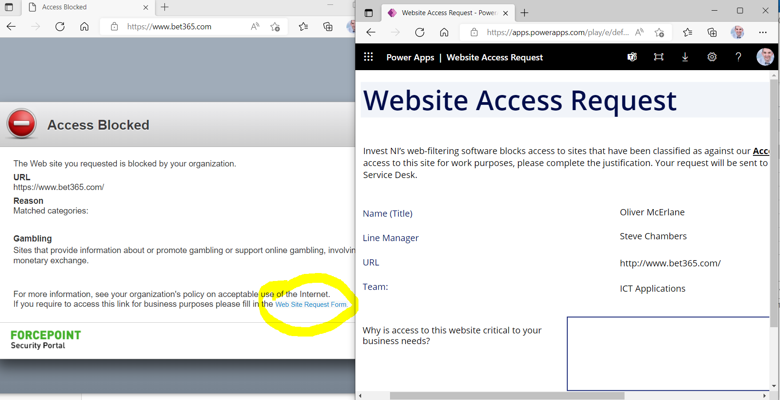The height and width of the screenshot is (400, 780).
Task: Click the Teams icon in Power Apps header
Action: pyautogui.click(x=632, y=57)
